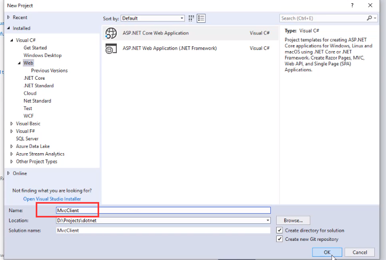Expand the Azure Data Lake node
This screenshot has height=260, width=386.
12,146
